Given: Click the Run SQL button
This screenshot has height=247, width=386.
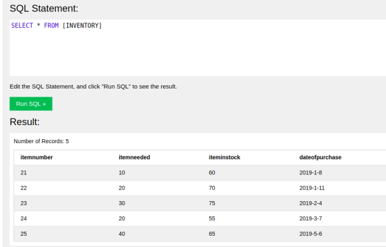Looking at the screenshot, I should click(x=31, y=104).
